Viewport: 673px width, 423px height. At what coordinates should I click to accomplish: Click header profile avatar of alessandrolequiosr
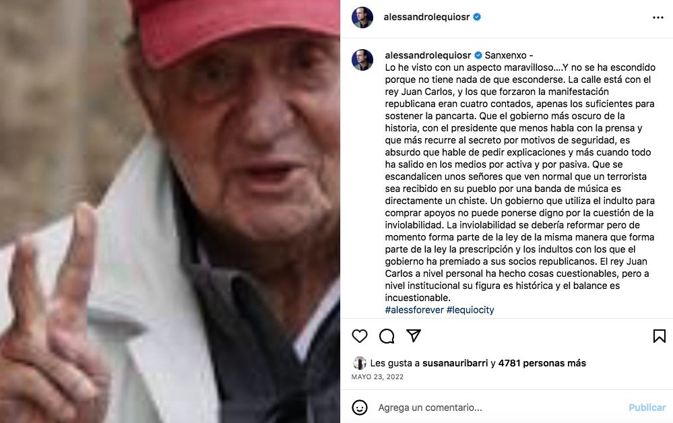click(x=362, y=18)
